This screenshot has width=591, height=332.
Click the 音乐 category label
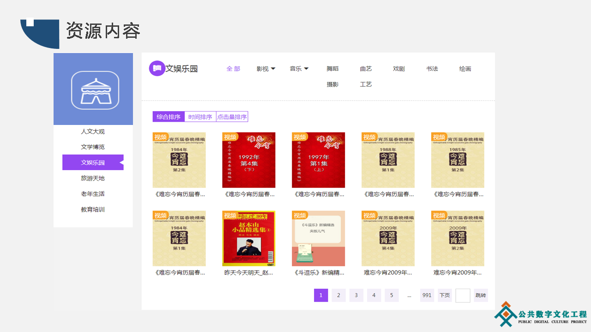pos(296,69)
